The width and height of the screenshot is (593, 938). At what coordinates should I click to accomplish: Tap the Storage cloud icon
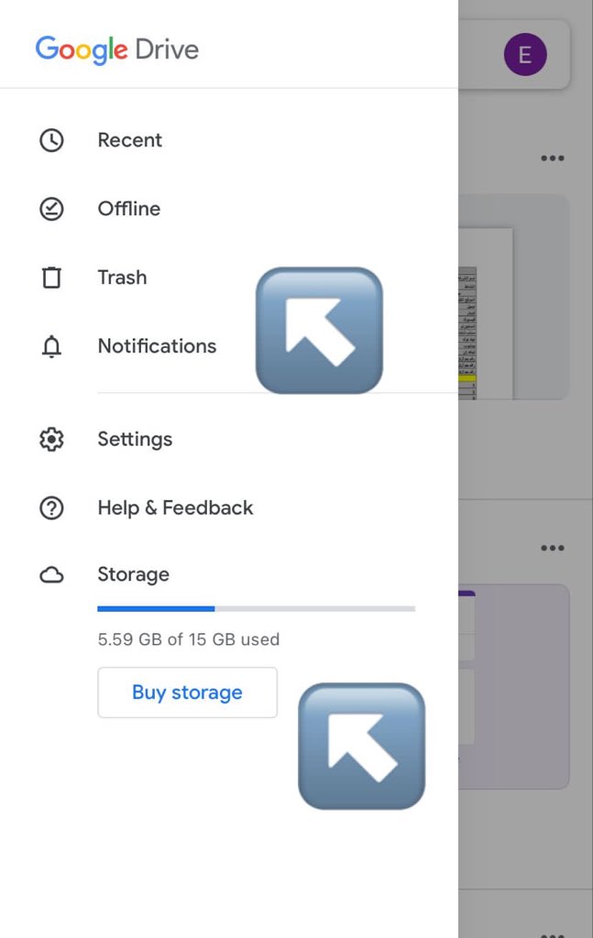tap(51, 575)
